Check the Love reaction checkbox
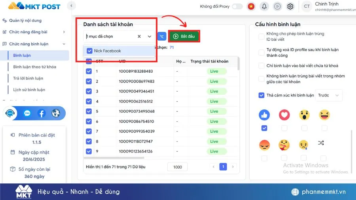356x200 pixels. 284,128
